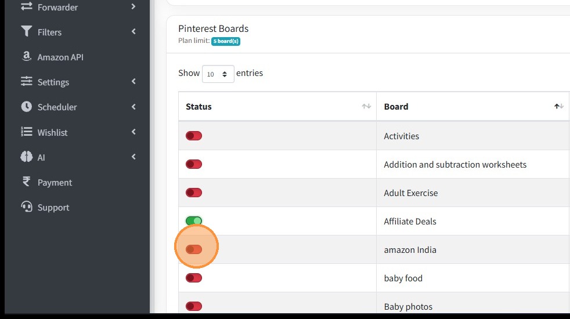Expand the Scheduler submenu chevron
Viewport: 570px width, 319px height.
134,107
